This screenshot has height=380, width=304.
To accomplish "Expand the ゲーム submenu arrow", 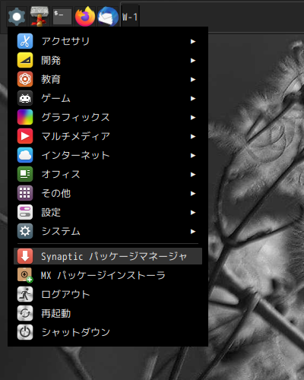I will pyautogui.click(x=193, y=98).
